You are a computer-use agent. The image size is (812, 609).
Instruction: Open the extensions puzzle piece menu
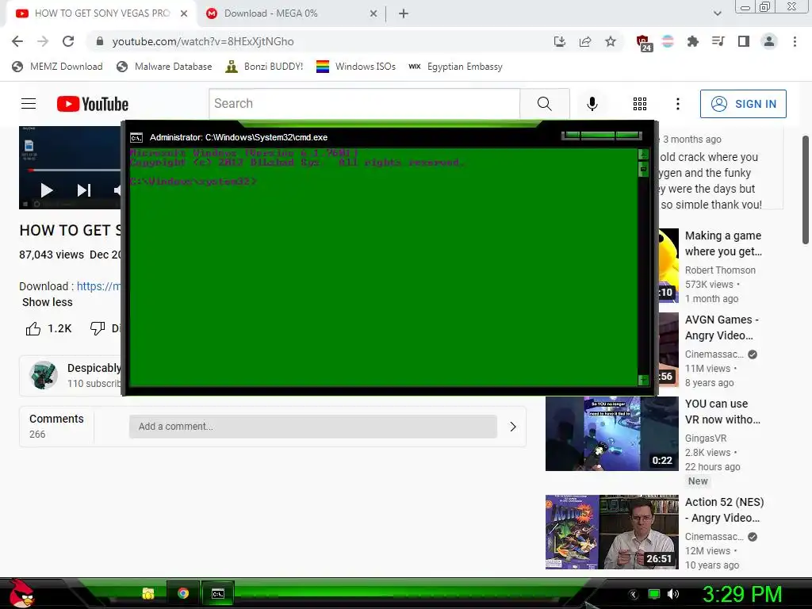pyautogui.click(x=692, y=41)
